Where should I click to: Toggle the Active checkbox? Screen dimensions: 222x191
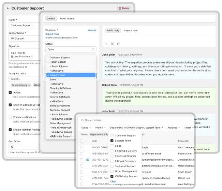[10, 92]
